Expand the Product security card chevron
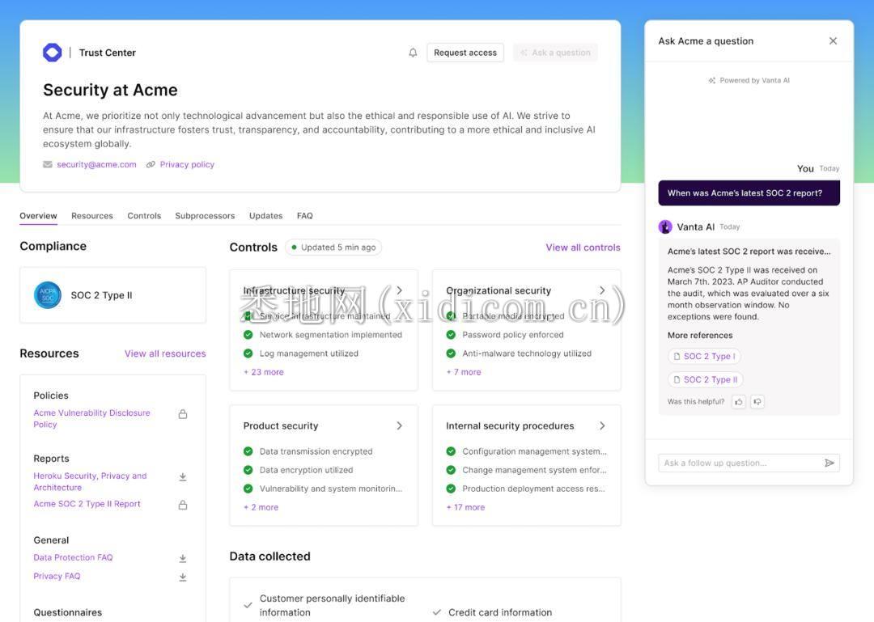The width and height of the screenshot is (874, 622). (399, 425)
